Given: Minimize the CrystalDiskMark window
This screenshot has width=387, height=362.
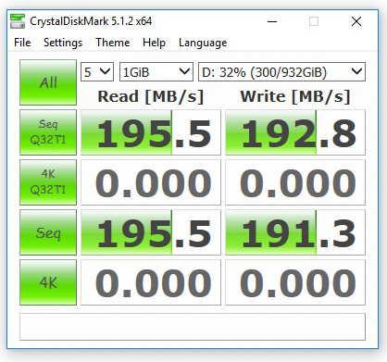Looking at the screenshot, I should [x=272, y=21].
